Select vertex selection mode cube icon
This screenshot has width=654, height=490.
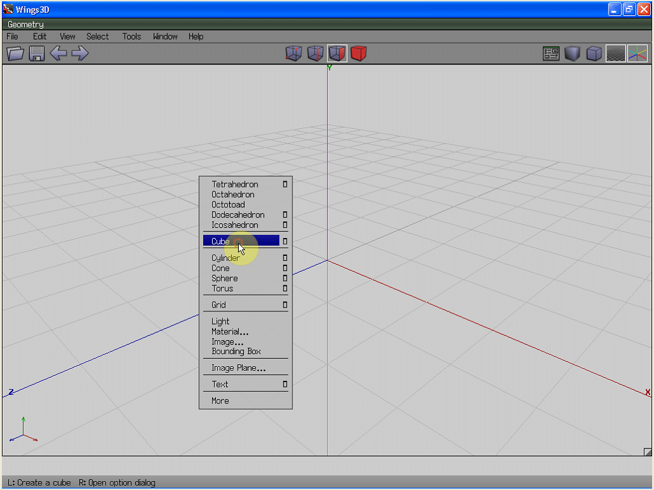click(293, 54)
